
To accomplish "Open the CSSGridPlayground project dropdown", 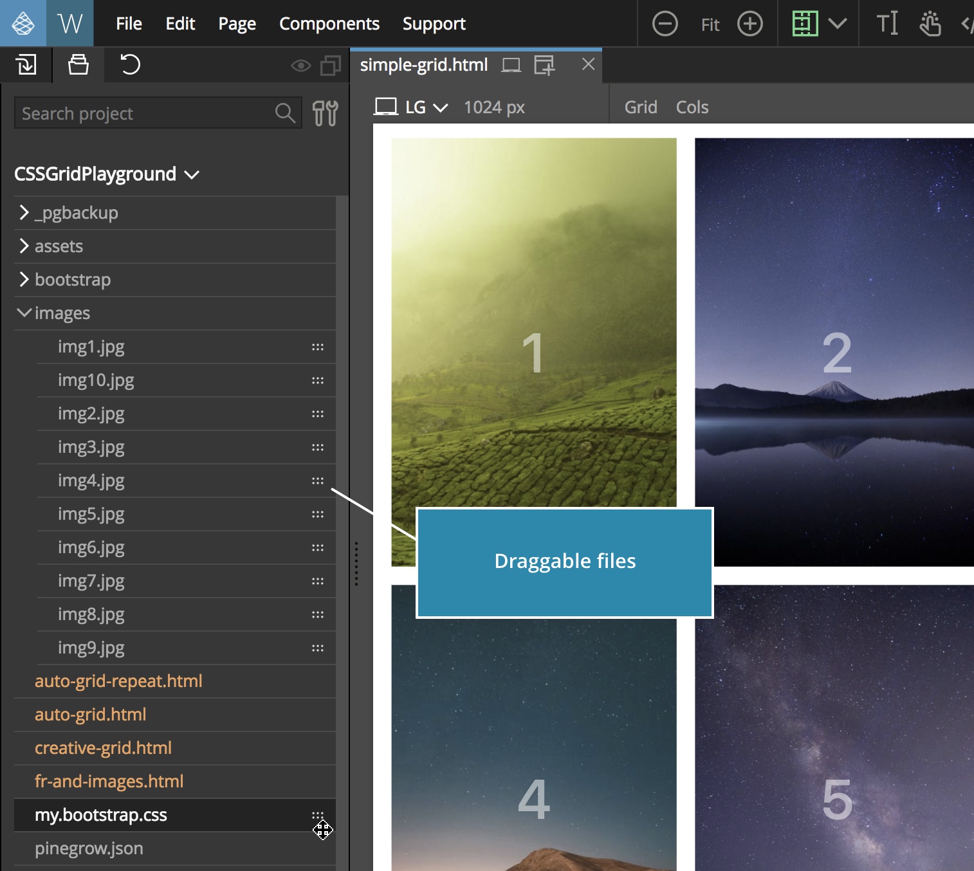I will [107, 174].
